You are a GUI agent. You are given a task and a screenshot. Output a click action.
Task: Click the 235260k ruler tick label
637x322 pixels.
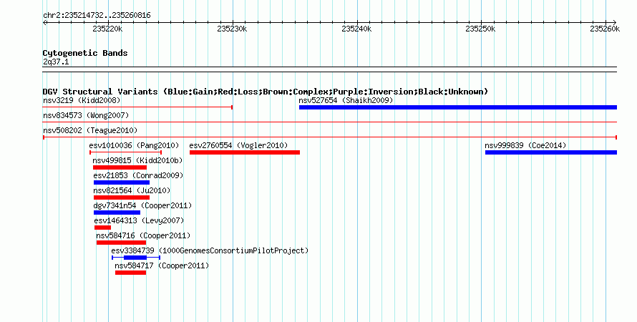click(x=605, y=29)
